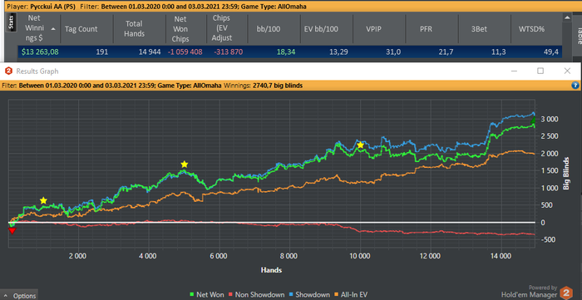
Task: Select the $13 263,08 net winnings cell
Action: 38,52
